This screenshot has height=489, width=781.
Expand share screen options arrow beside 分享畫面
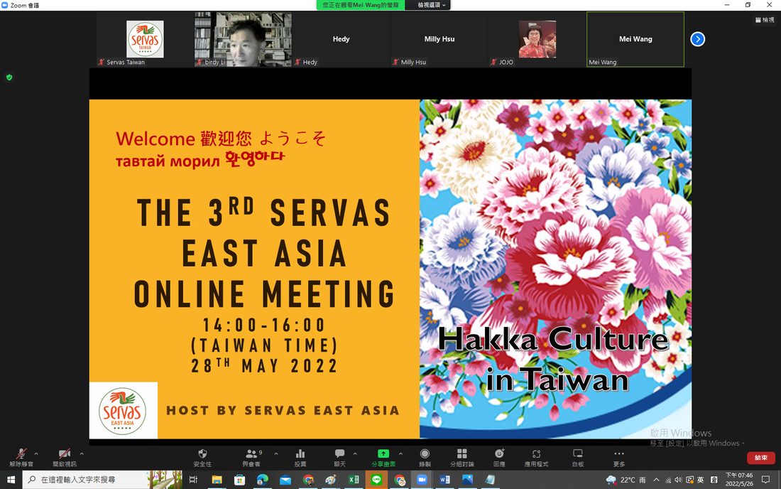click(x=400, y=453)
